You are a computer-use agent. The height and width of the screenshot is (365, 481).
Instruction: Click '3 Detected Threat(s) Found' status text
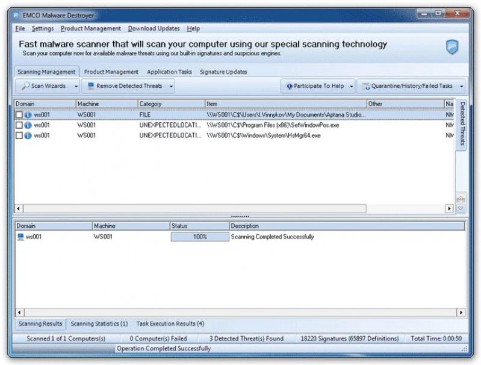(246, 338)
